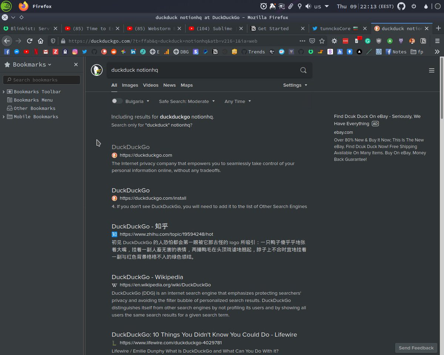The width and height of the screenshot is (444, 355).
Task: Open the Notion web clipper extension icon
Action: click(x=423, y=41)
